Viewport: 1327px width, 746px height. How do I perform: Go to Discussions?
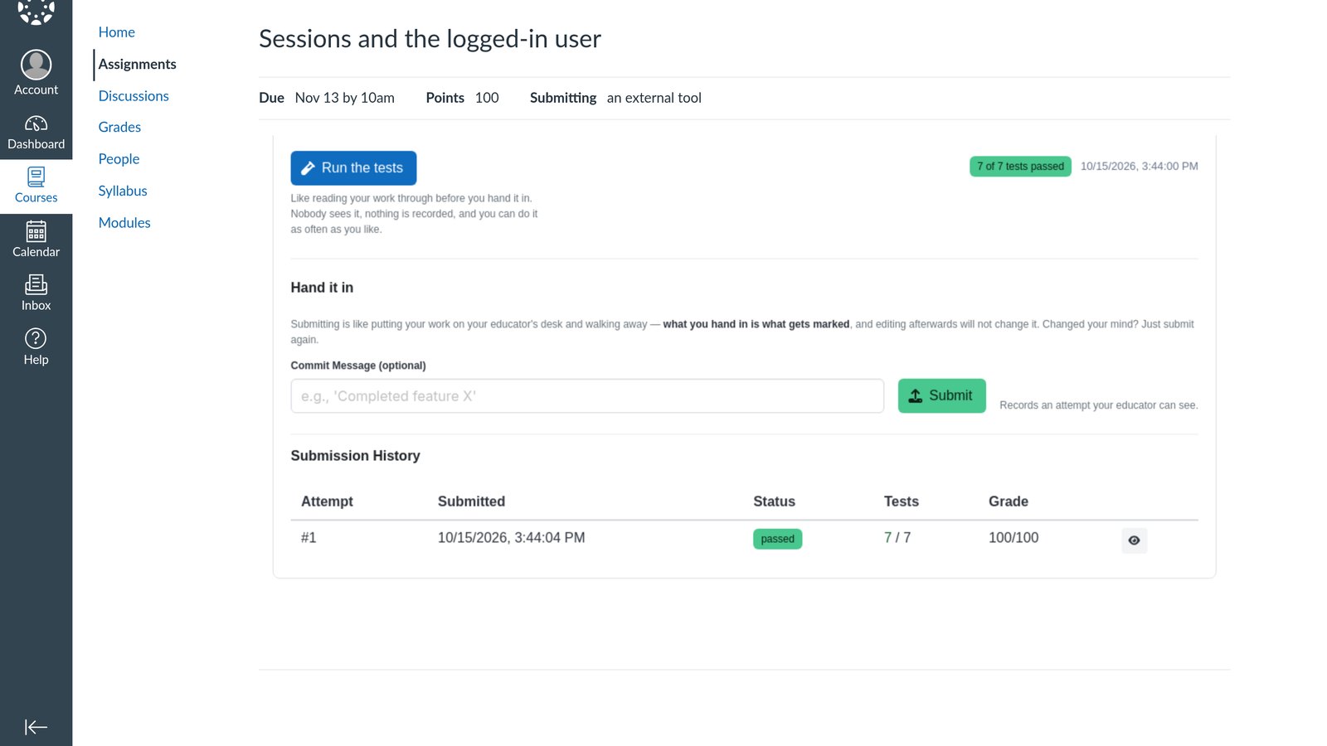click(134, 96)
